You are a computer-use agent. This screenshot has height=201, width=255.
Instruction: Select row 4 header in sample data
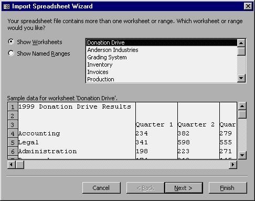click(x=13, y=134)
